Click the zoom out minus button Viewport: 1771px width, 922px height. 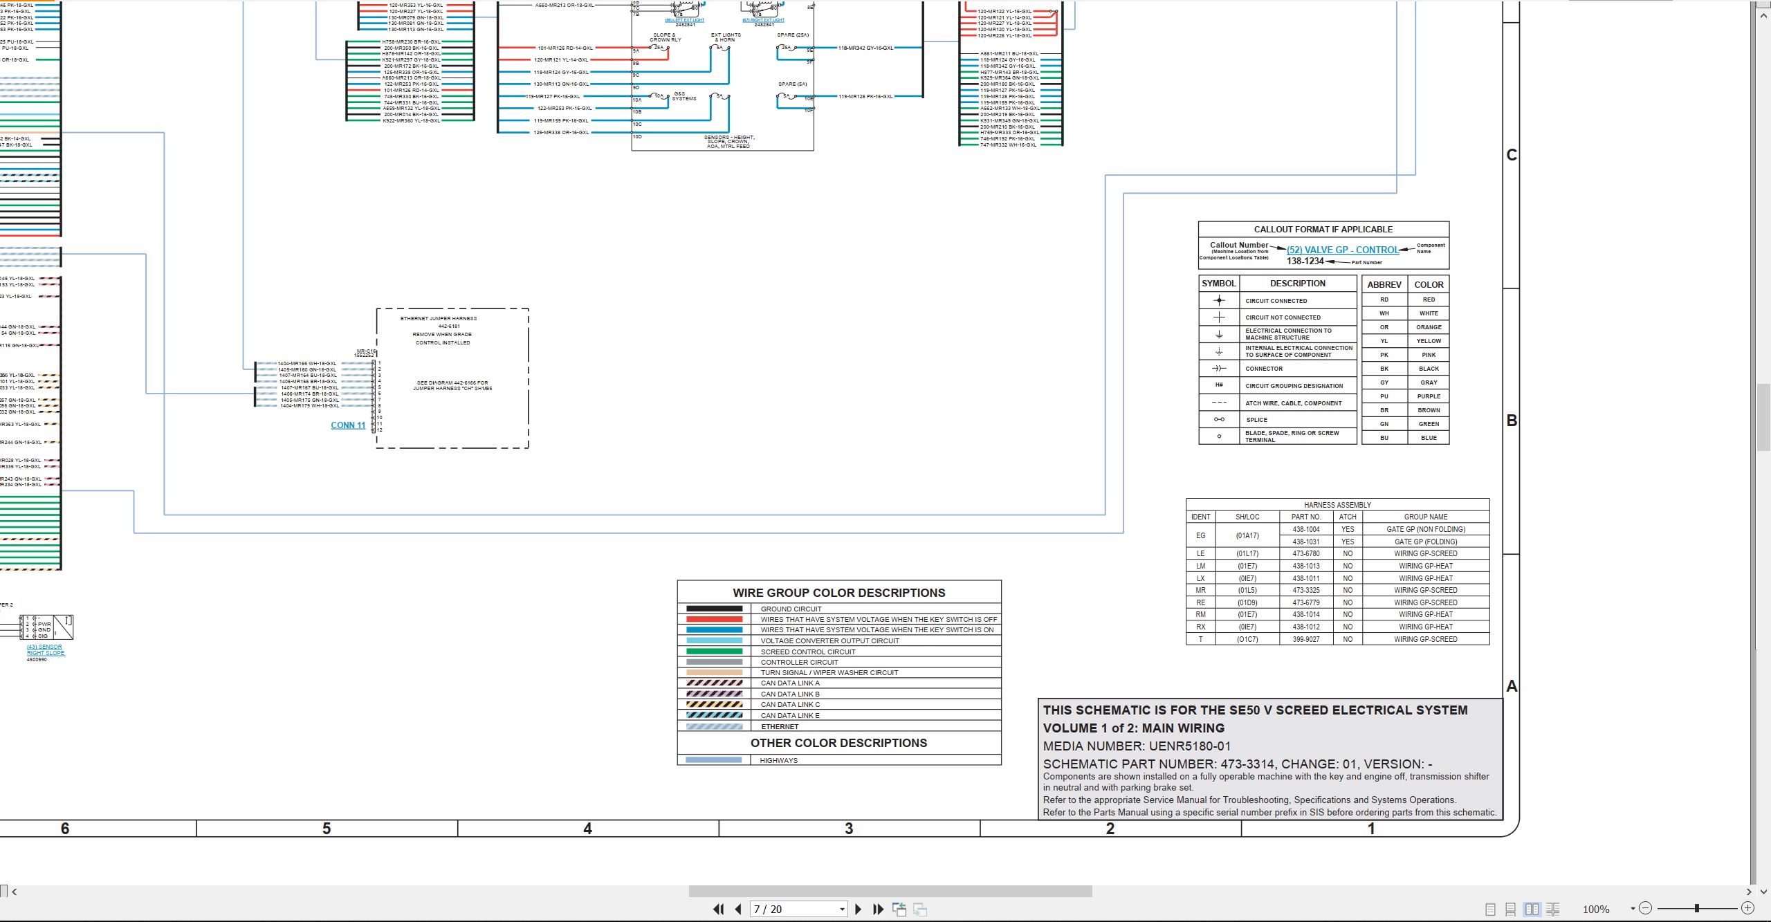1646,908
